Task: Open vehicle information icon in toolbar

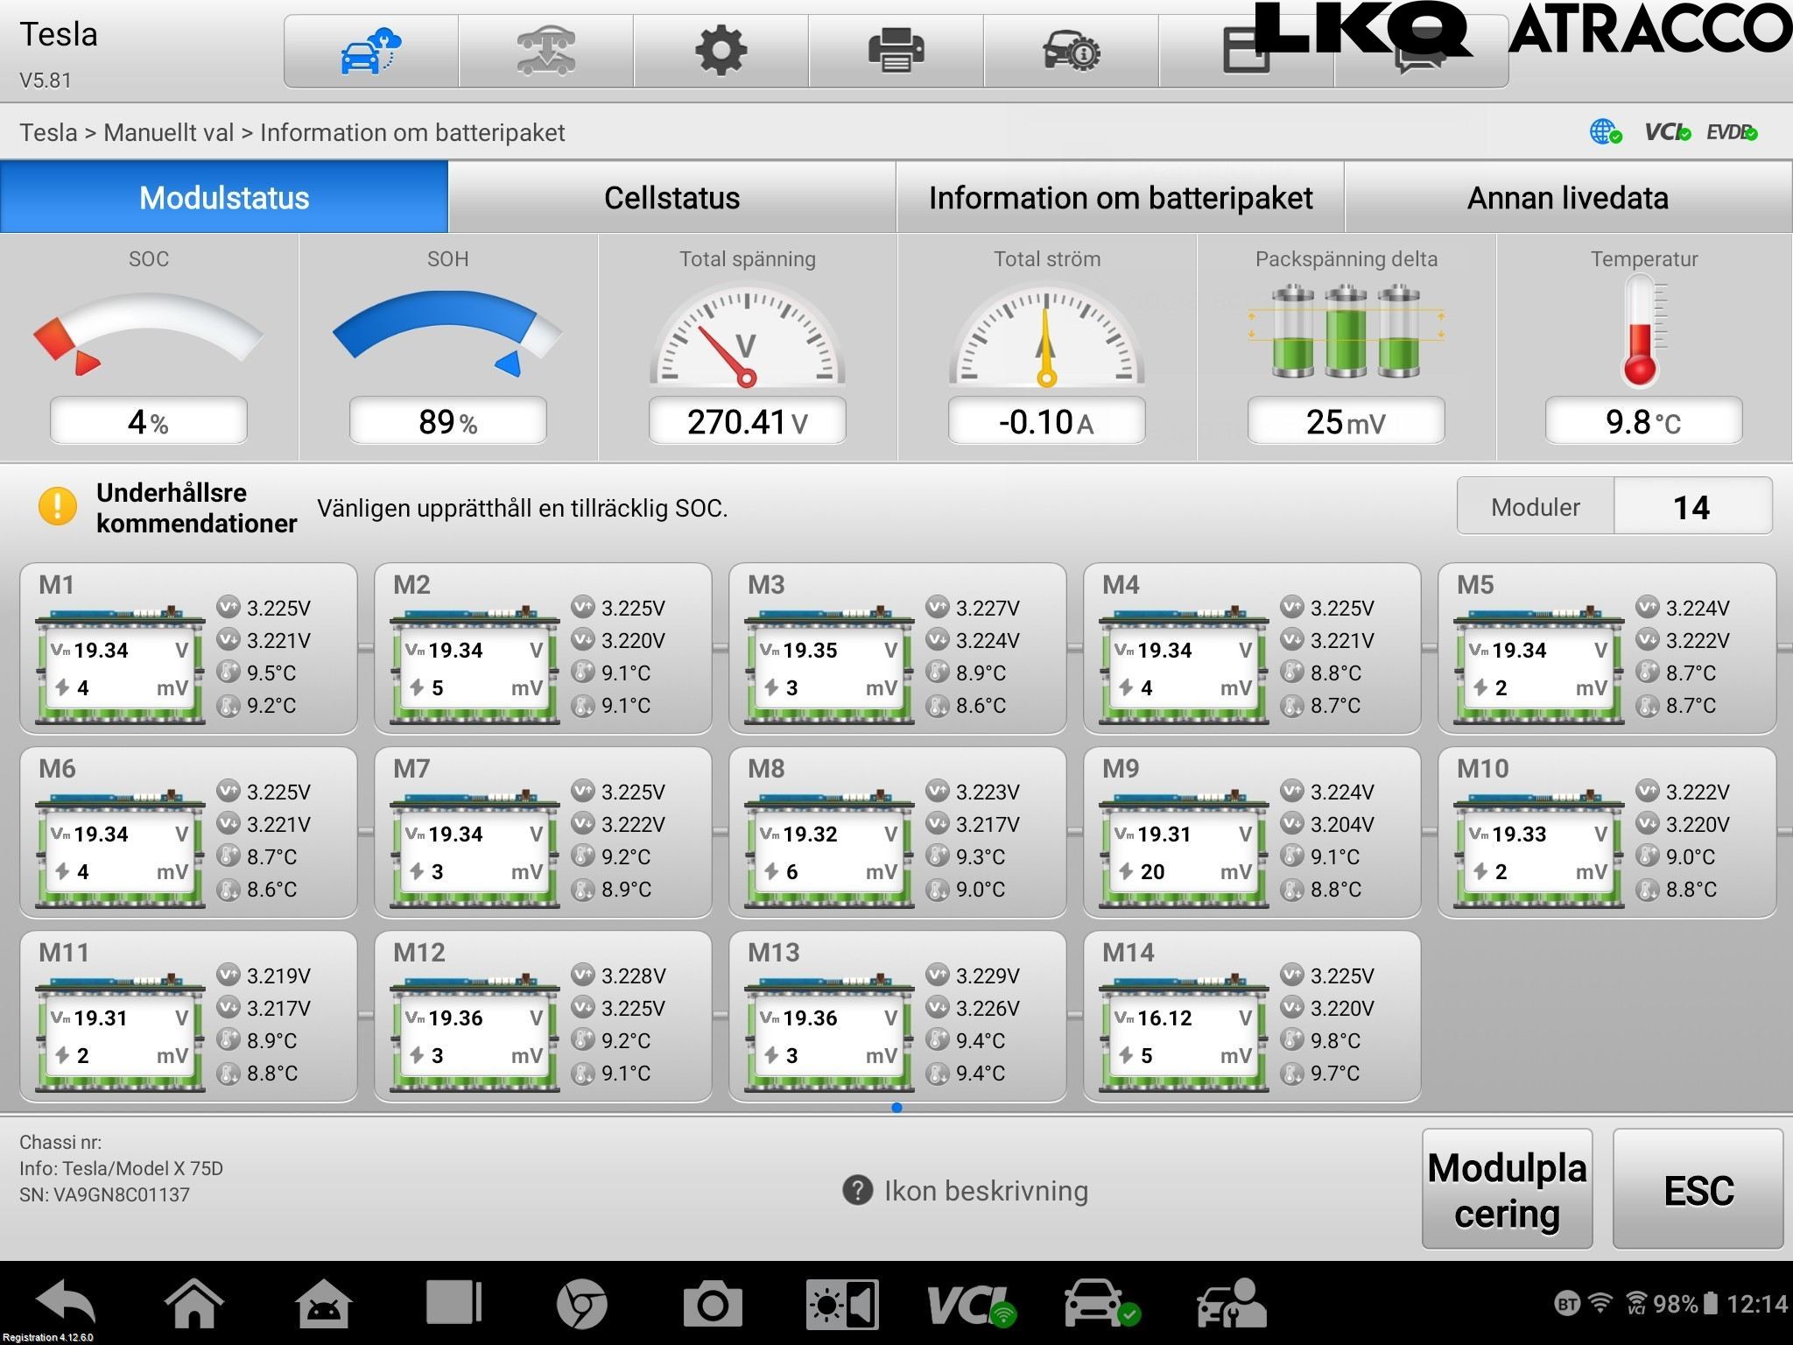Action: (x=1071, y=51)
